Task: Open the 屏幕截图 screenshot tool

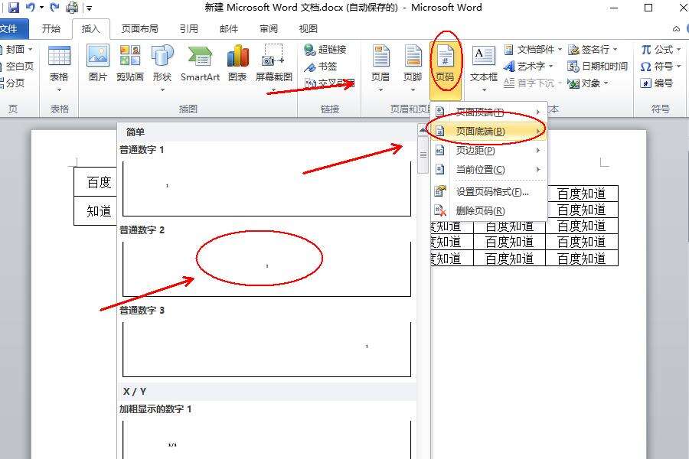Action: [x=274, y=68]
